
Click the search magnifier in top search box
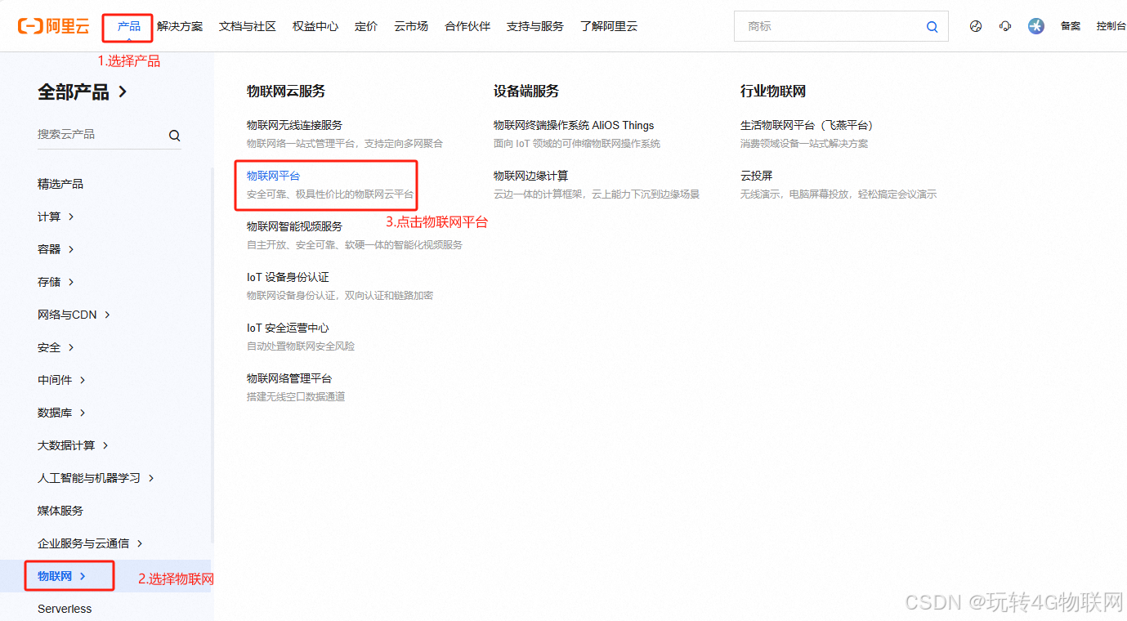point(932,27)
